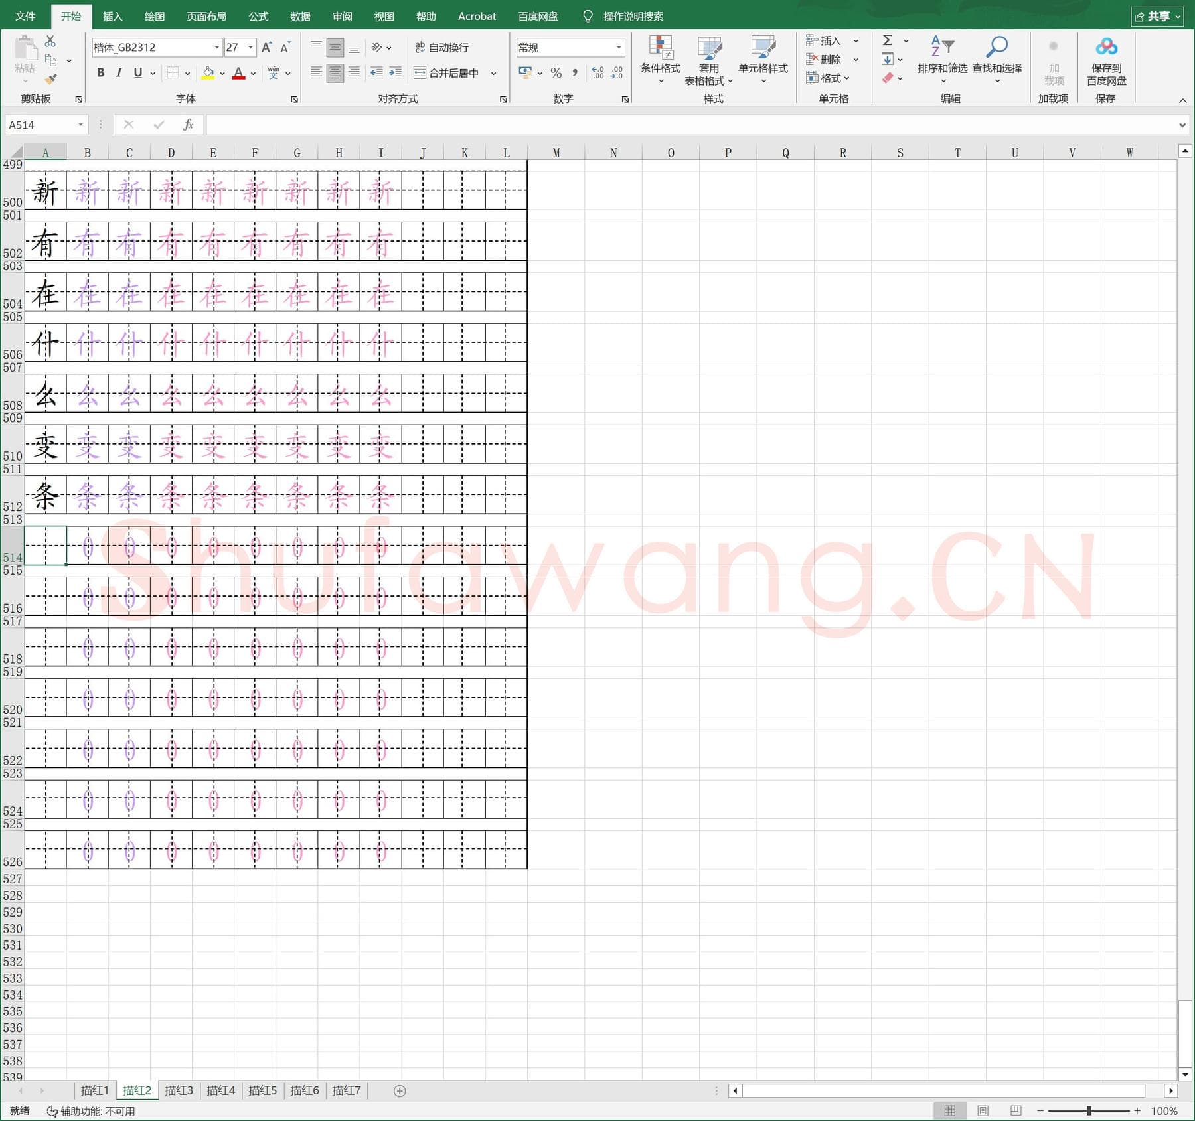Toggle align text right
1195x1121 pixels.
pyautogui.click(x=354, y=72)
